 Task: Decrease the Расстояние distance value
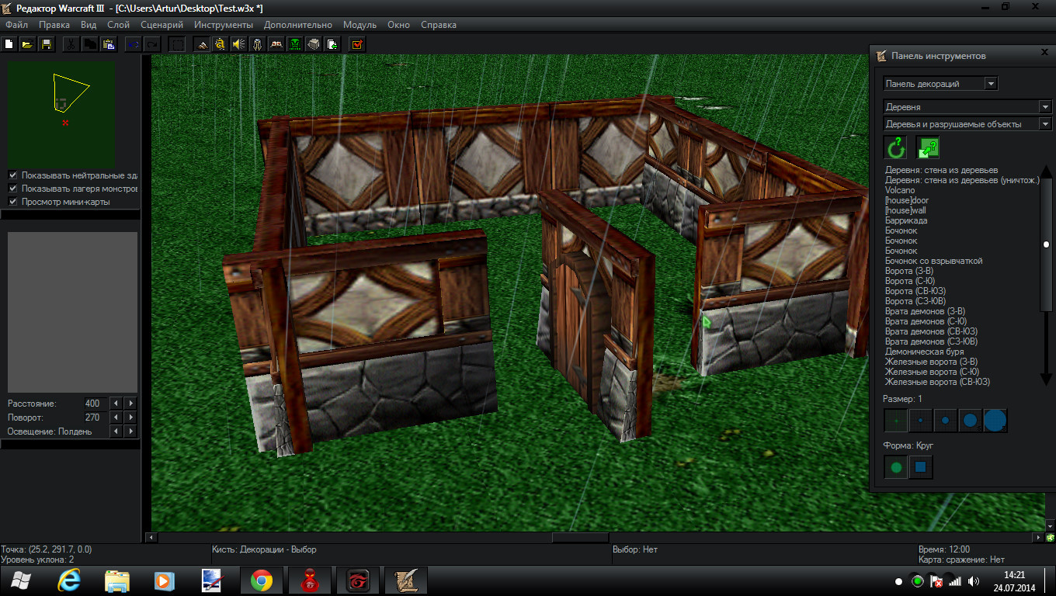(116, 404)
